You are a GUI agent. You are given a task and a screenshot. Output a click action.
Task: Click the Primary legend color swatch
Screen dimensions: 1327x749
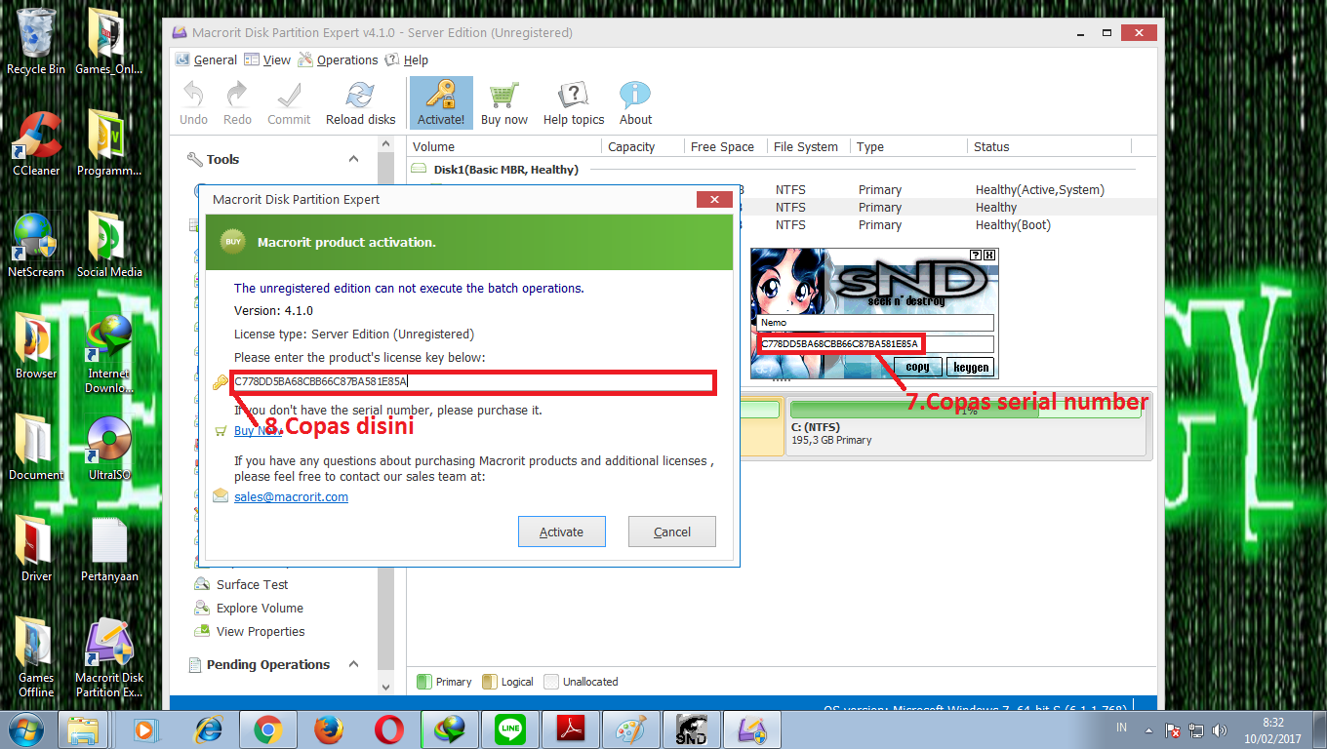pos(423,682)
